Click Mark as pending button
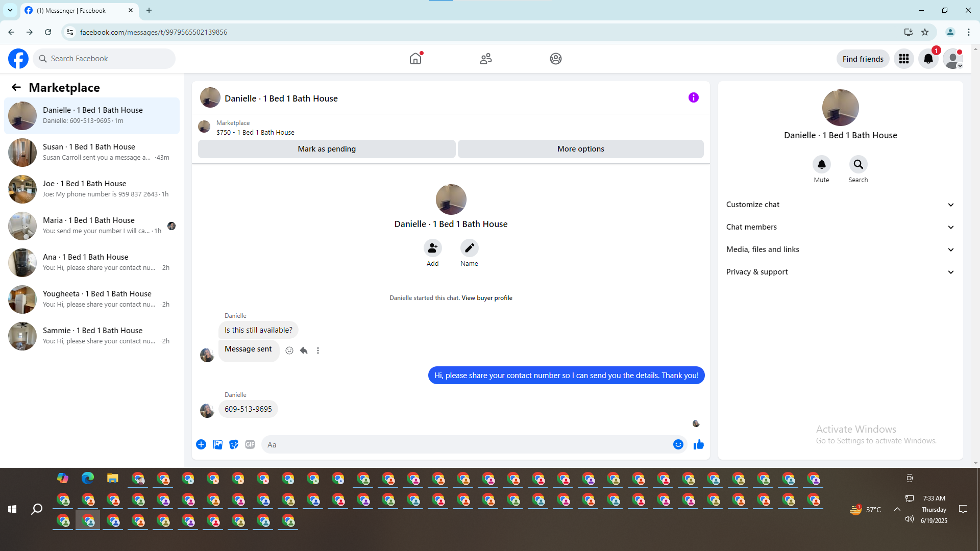980x551 pixels. (327, 149)
